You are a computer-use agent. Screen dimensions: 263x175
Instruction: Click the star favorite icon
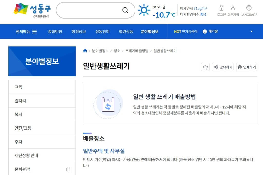205,67
